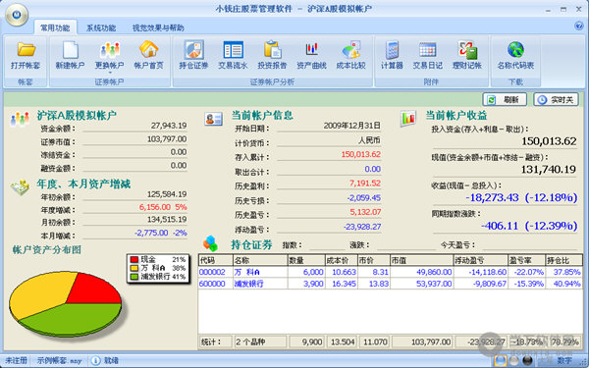The image size is (589, 368).
Task: Switch to the 系统功能 tab
Action: pos(101,27)
